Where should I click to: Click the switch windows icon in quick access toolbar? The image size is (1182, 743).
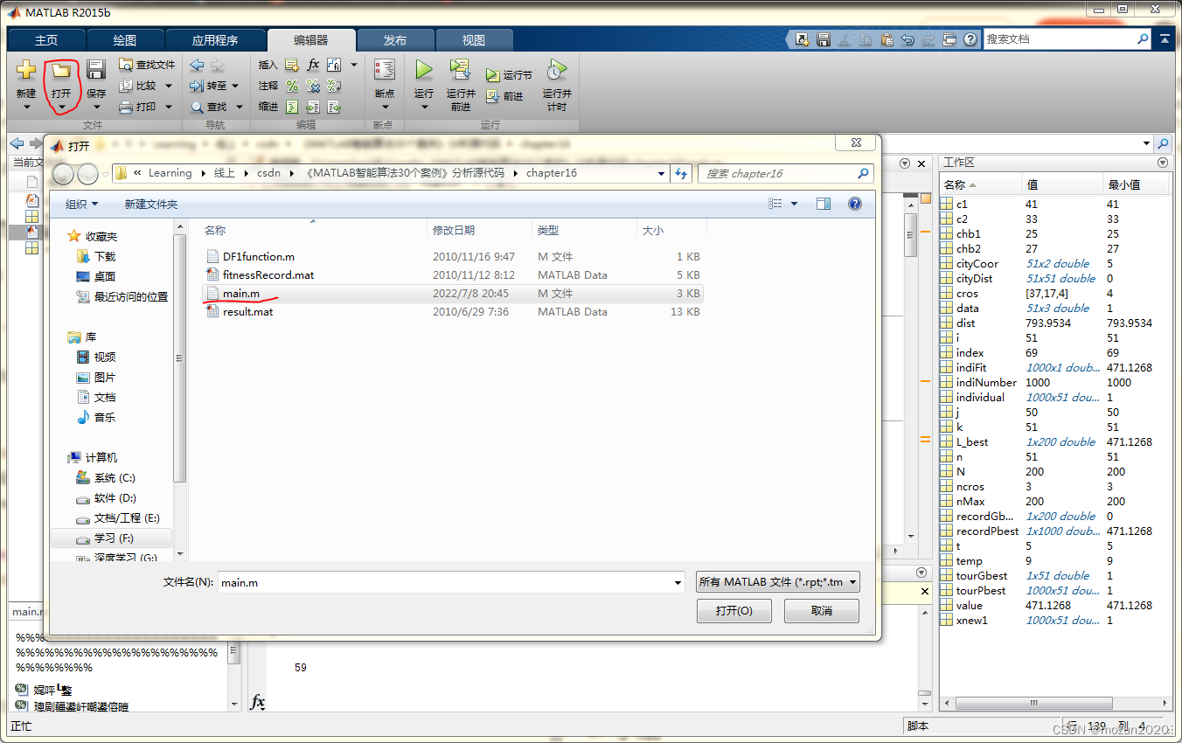[x=949, y=39]
